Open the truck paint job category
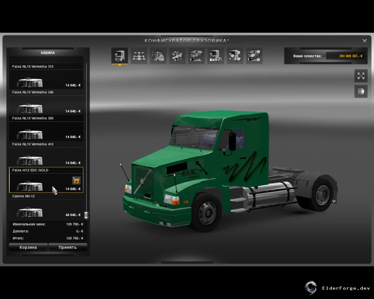The image size is (374, 299). point(216,56)
